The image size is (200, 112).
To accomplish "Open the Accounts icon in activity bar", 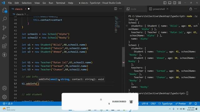I will tap(4, 88).
